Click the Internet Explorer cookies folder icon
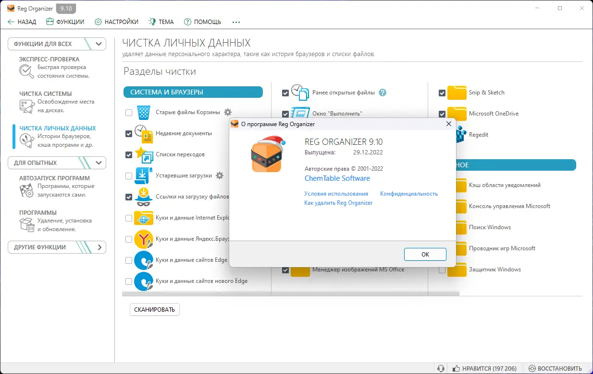This screenshot has width=593, height=374. coord(144,218)
